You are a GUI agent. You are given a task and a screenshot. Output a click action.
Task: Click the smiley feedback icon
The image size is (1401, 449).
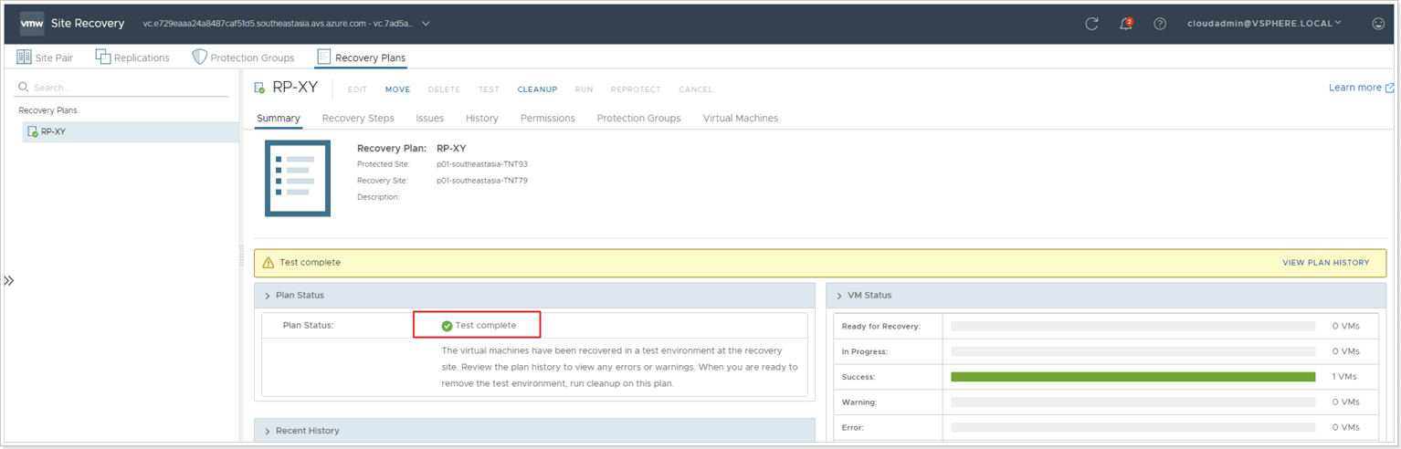pos(1378,24)
